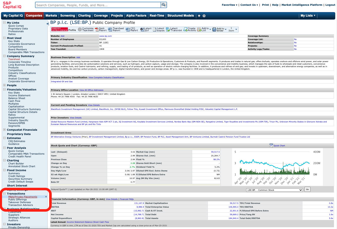Collapse the left sidebar panel arrow
Screen dimensions: 337x229
[47, 24]
